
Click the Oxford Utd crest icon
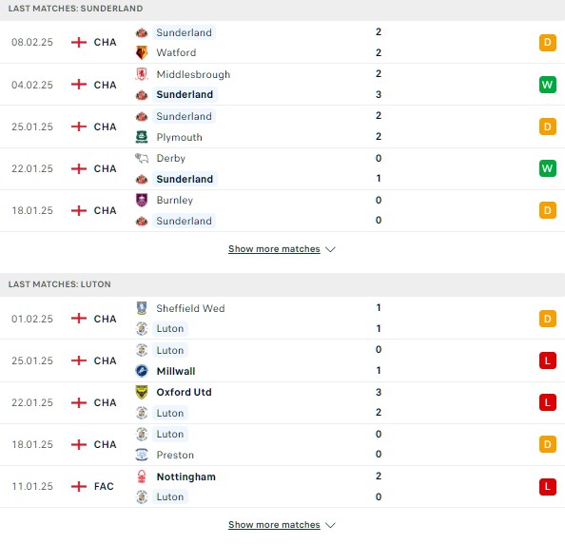[x=142, y=392]
